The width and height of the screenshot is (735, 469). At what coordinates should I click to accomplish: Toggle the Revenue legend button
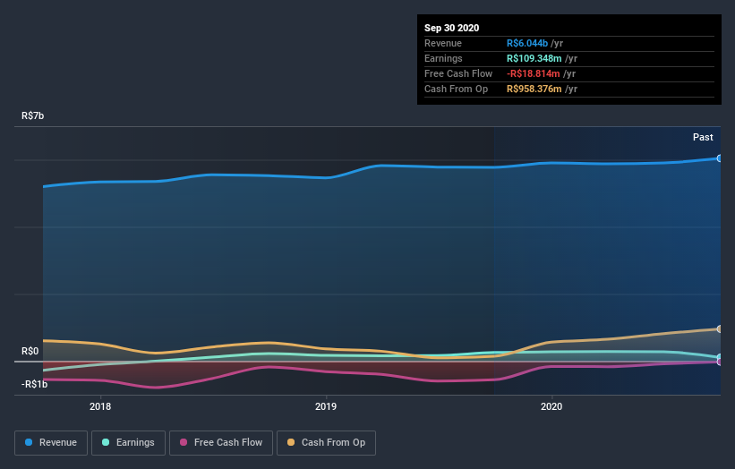(x=51, y=443)
